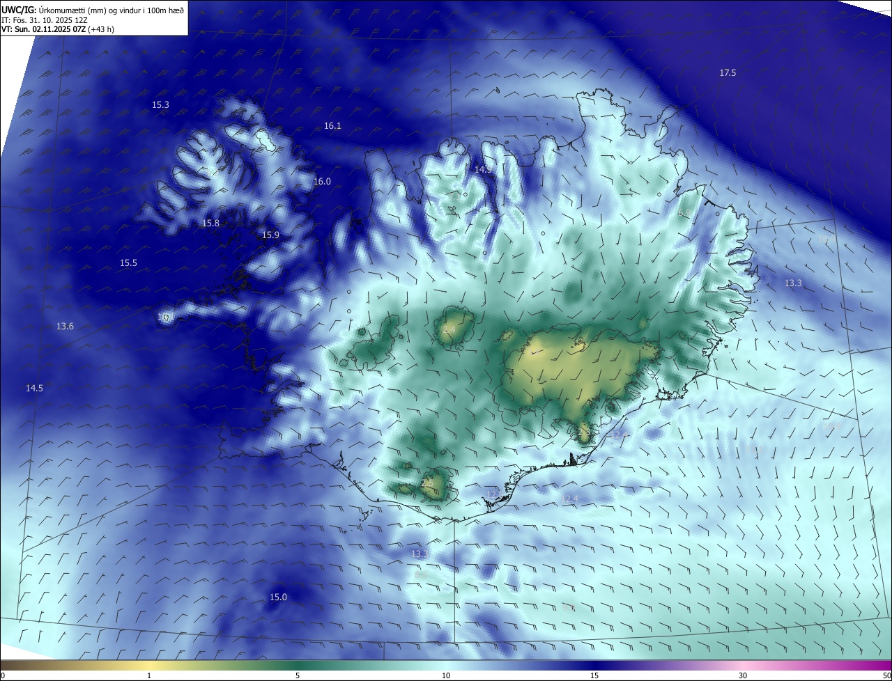Click the '1' tick on the colour scale
Image resolution: width=892 pixels, height=681 pixels.
pos(149,675)
